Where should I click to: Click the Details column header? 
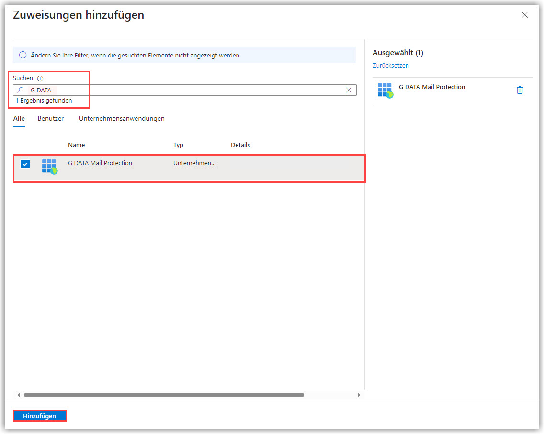240,145
